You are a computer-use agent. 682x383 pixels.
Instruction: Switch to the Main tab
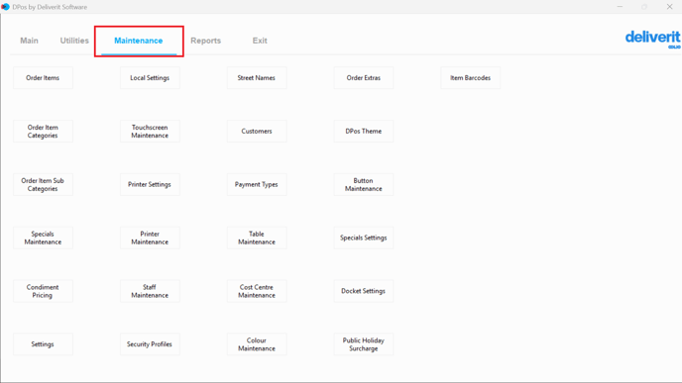click(x=29, y=41)
